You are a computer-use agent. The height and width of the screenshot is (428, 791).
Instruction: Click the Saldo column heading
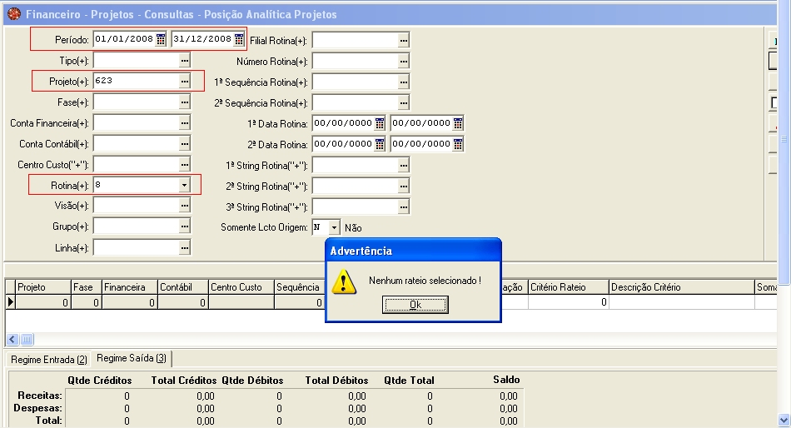[x=506, y=380]
